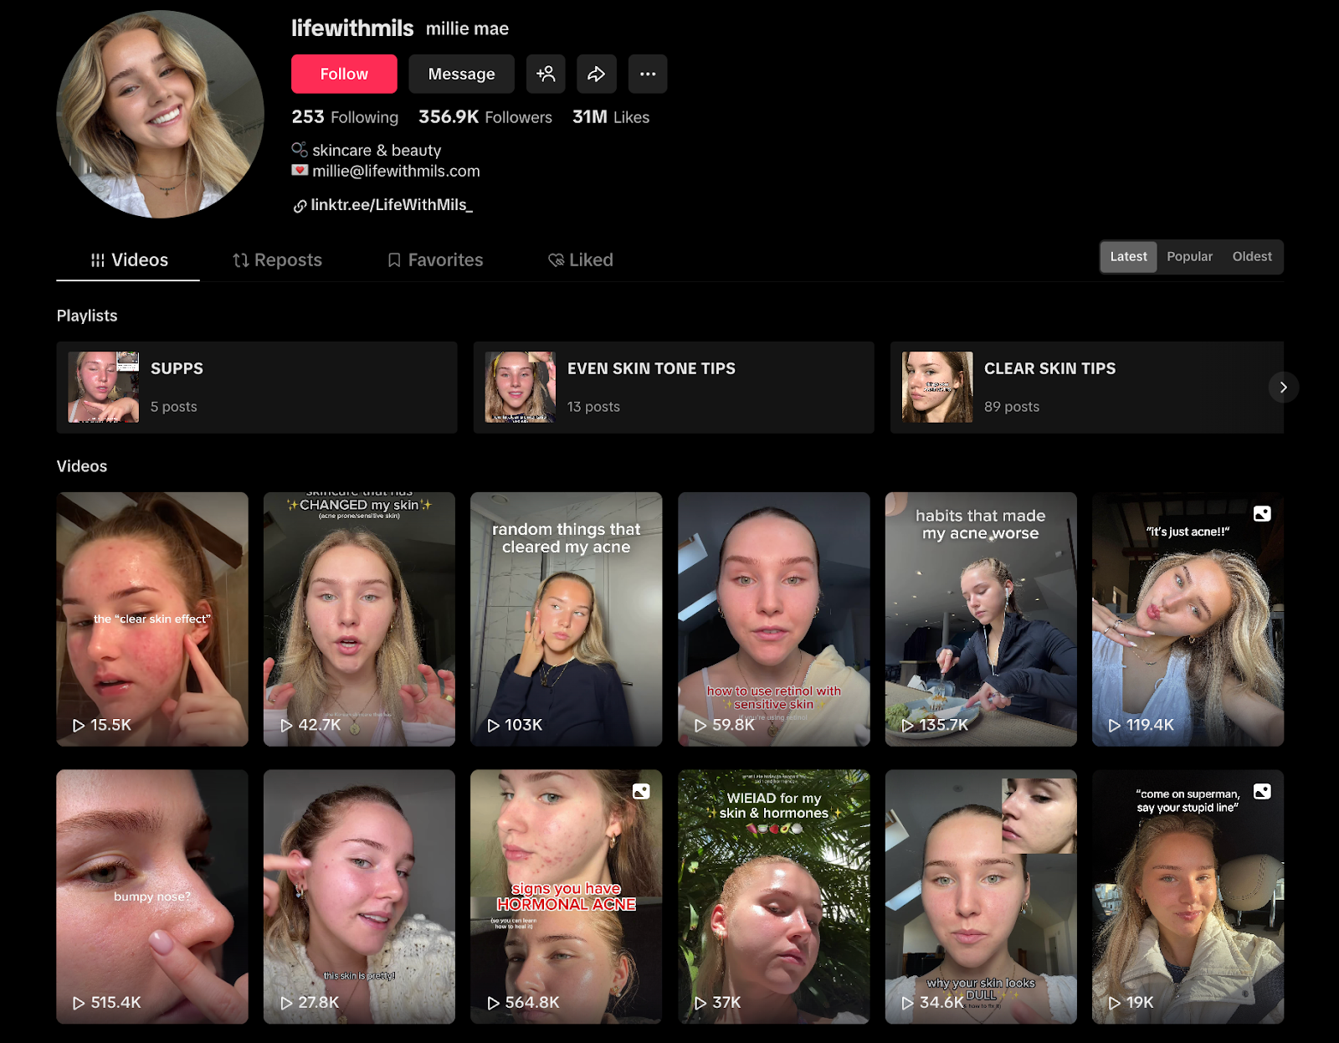Viewport: 1339px width, 1043px height.
Task: Play "random things that cleared my acne"
Action: [x=566, y=619]
